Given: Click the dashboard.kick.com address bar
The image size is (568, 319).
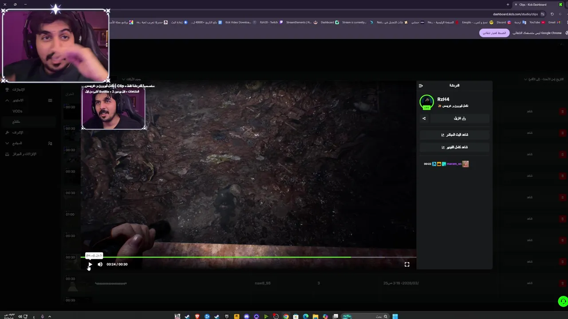Looking at the screenshot, I should [x=515, y=14].
